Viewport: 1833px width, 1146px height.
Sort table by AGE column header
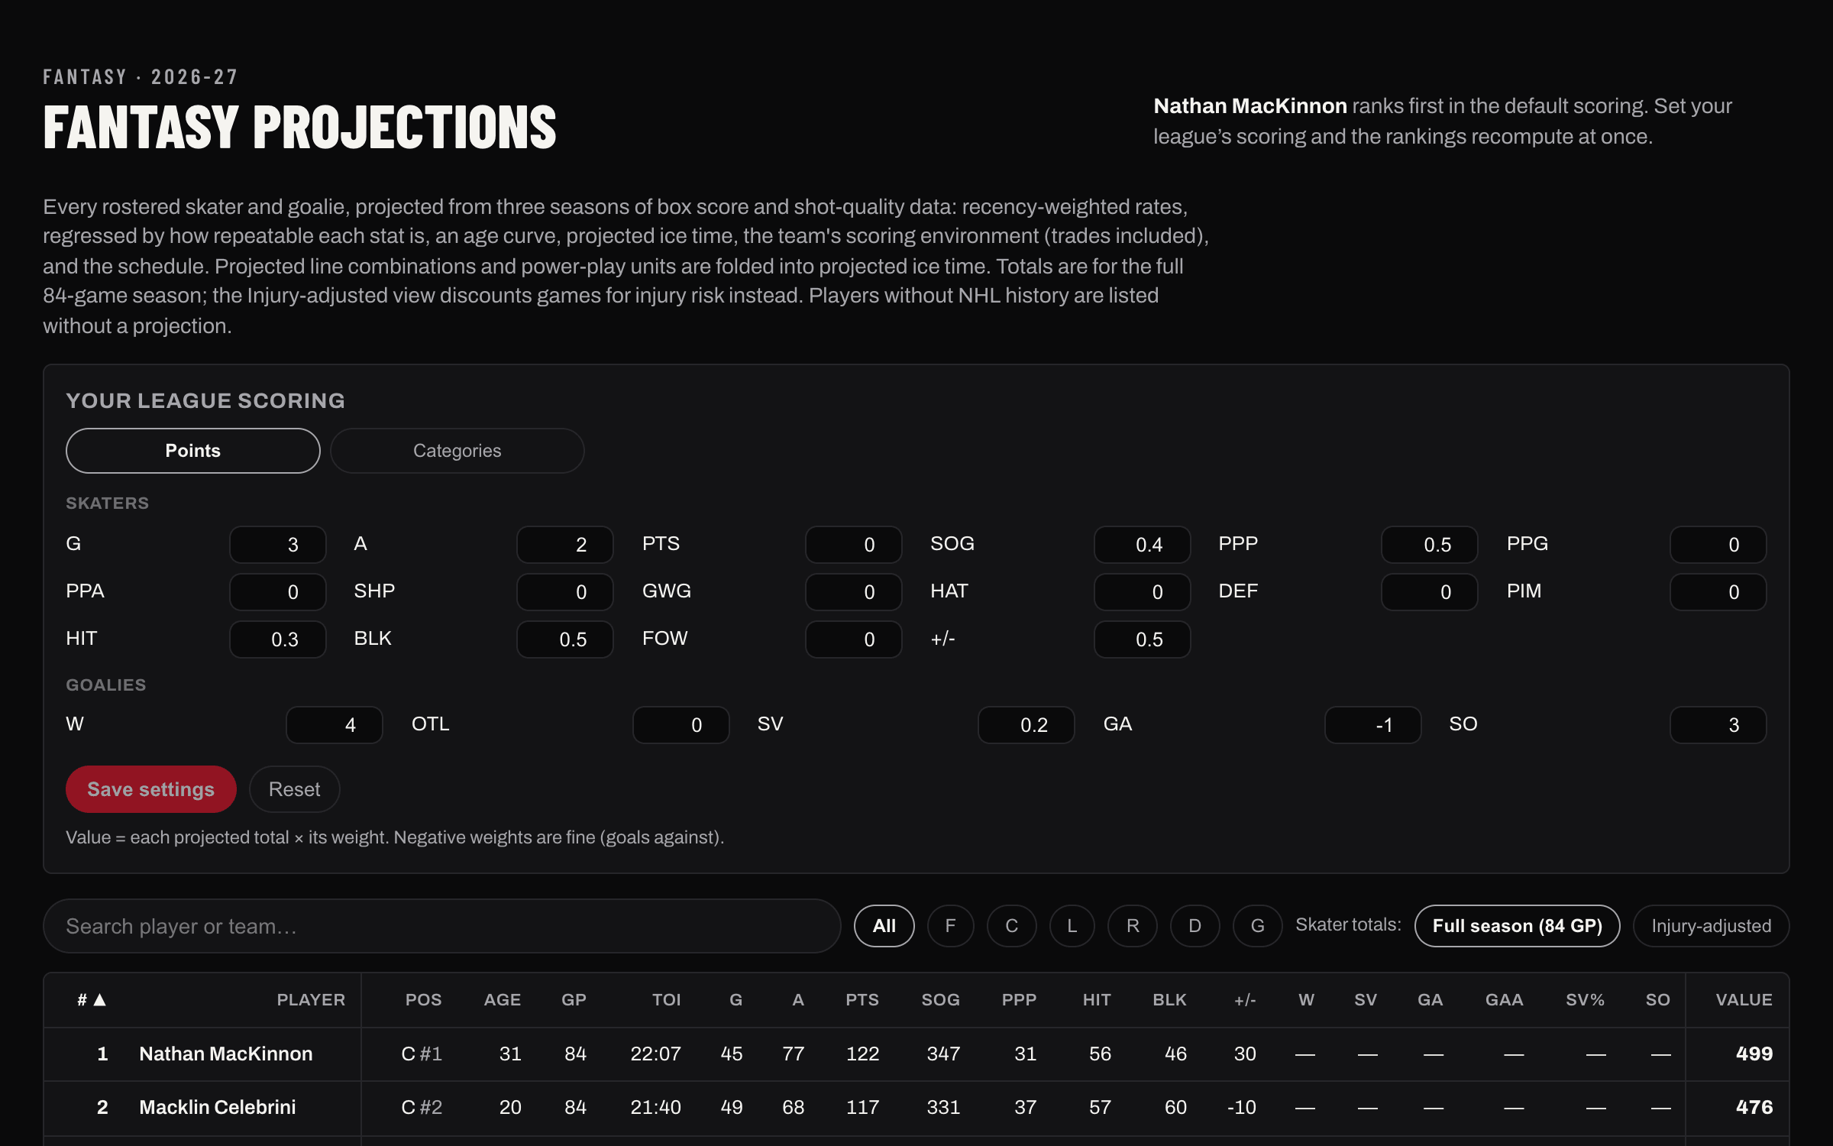pos(502,1000)
